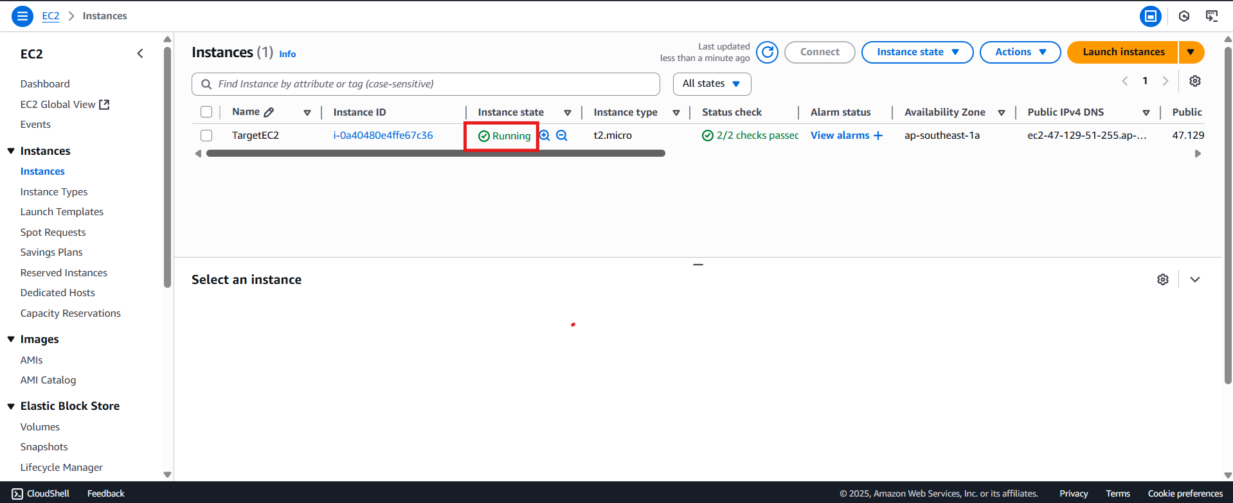Viewport: 1233px width, 503px height.
Task: Collapse the Instances sidebar section
Action: click(11, 151)
